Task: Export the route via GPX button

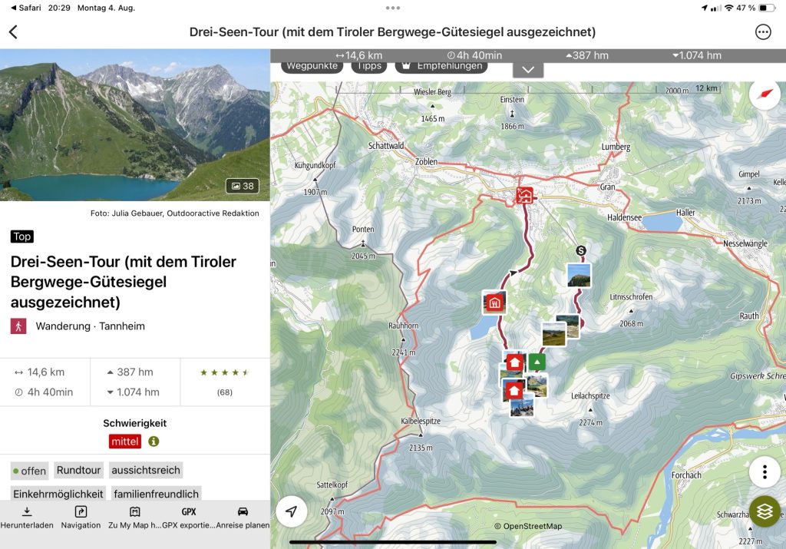Action: coord(189,518)
